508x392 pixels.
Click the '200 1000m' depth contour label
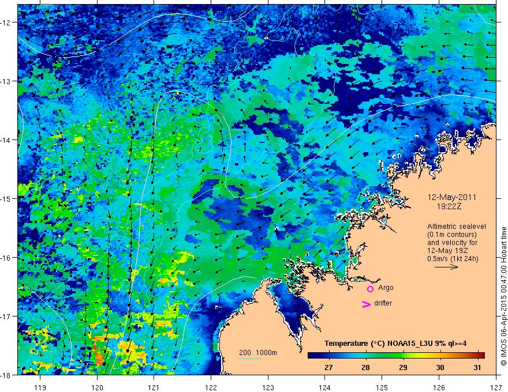click(258, 353)
